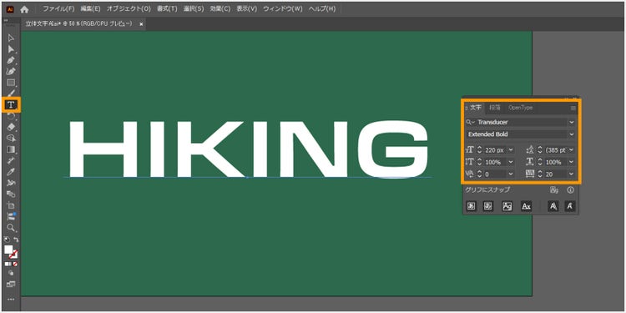626x313 pixels.
Task: Open the Extended Bold font style dropdown
Action: (x=572, y=134)
